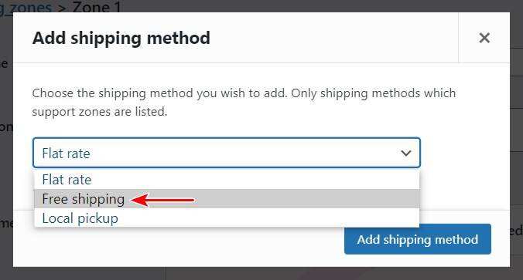This screenshot has height=280, width=523.
Task: Go to the Shipping zones breadcrumb link
Action: coord(26,7)
